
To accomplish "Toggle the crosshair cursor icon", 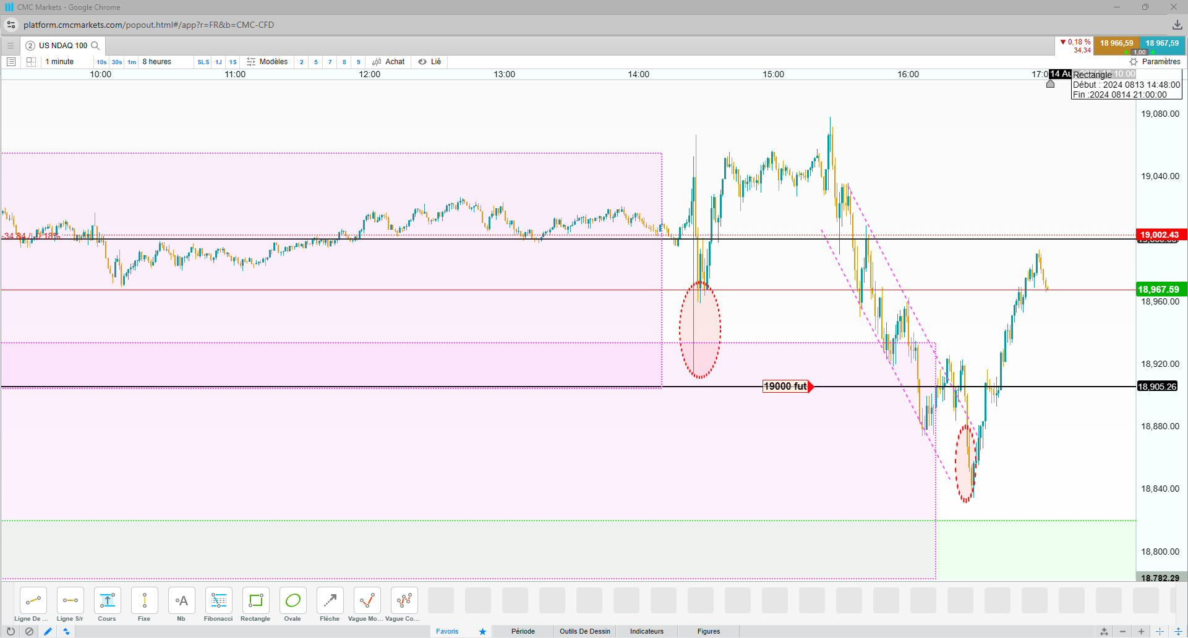I will [x=1160, y=631].
